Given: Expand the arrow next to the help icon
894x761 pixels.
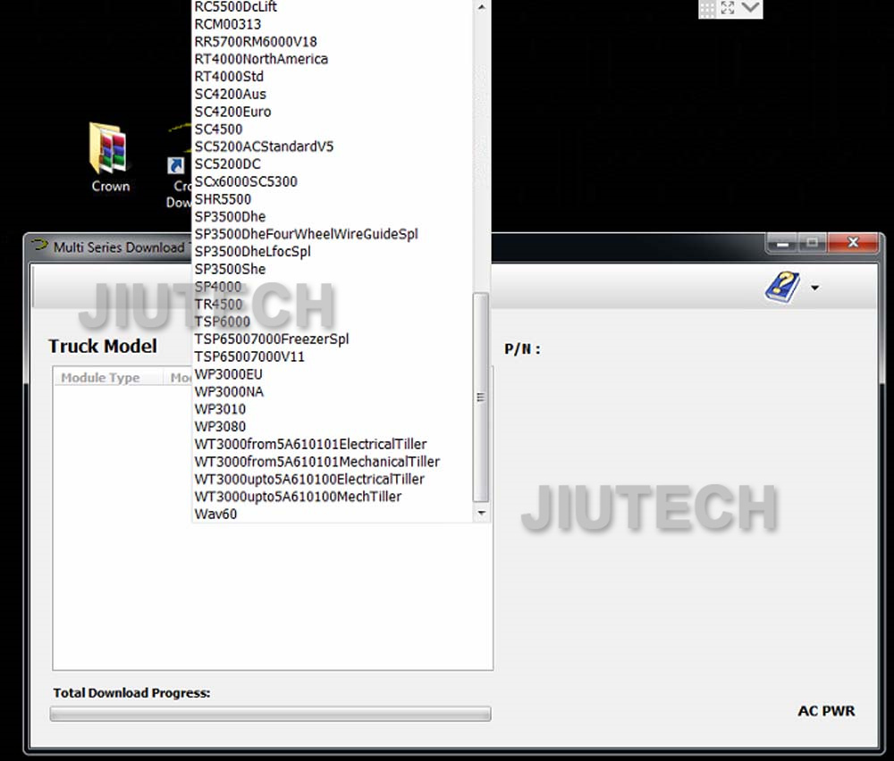Looking at the screenshot, I should 814,289.
